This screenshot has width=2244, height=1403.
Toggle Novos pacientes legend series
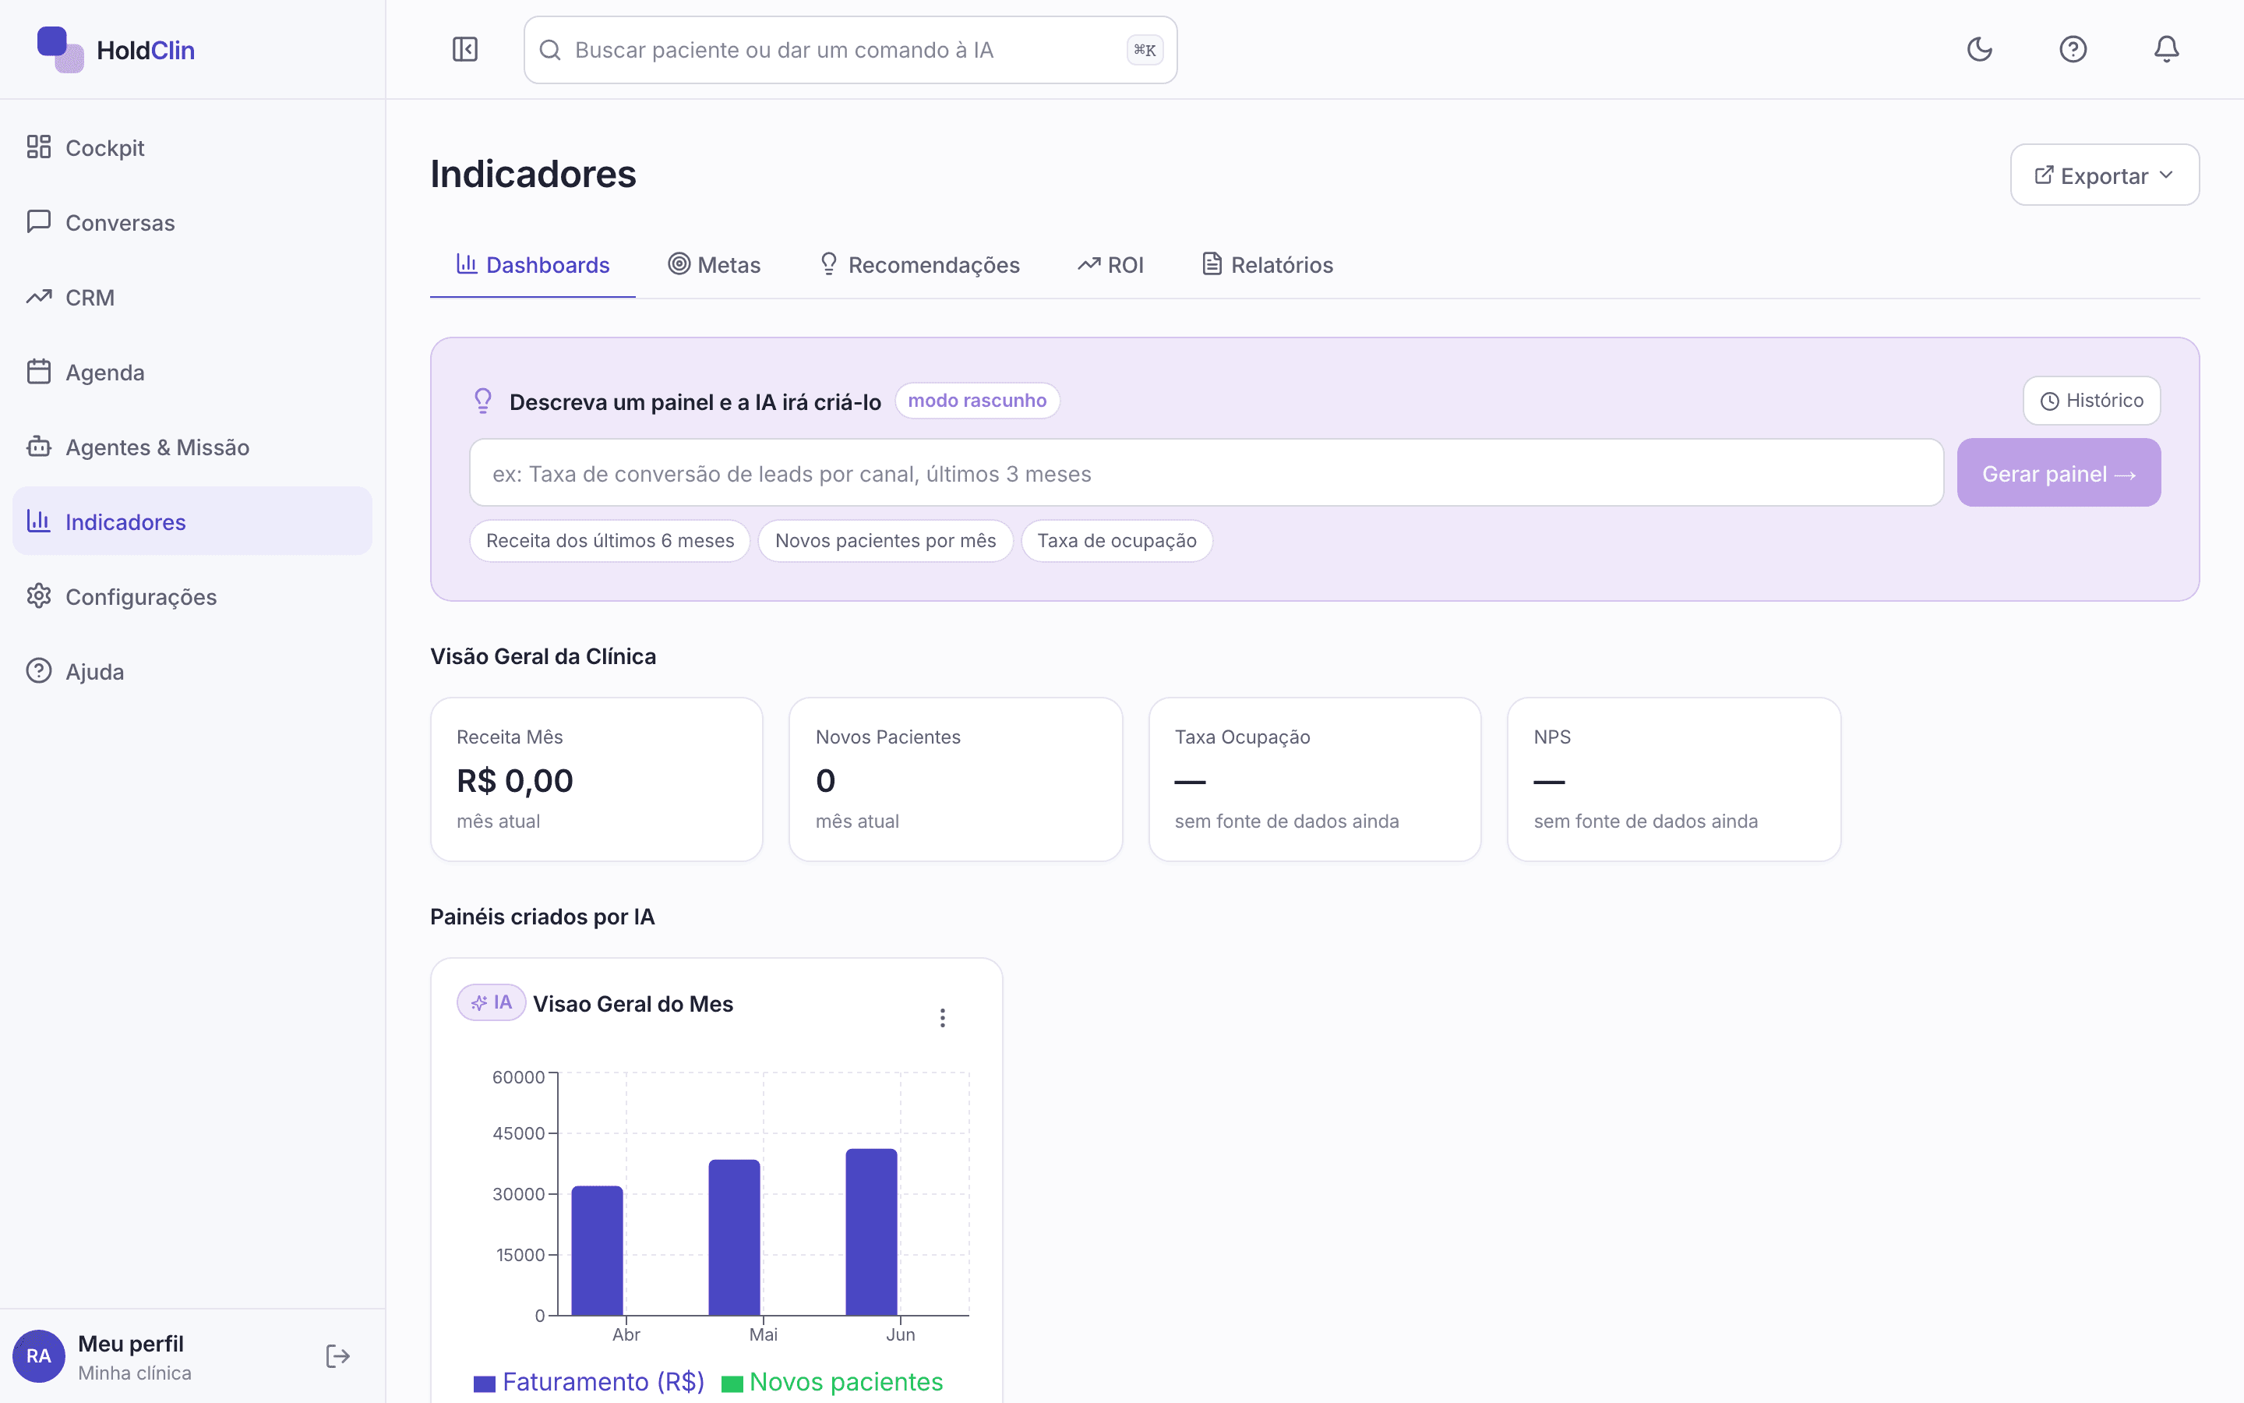(832, 1382)
